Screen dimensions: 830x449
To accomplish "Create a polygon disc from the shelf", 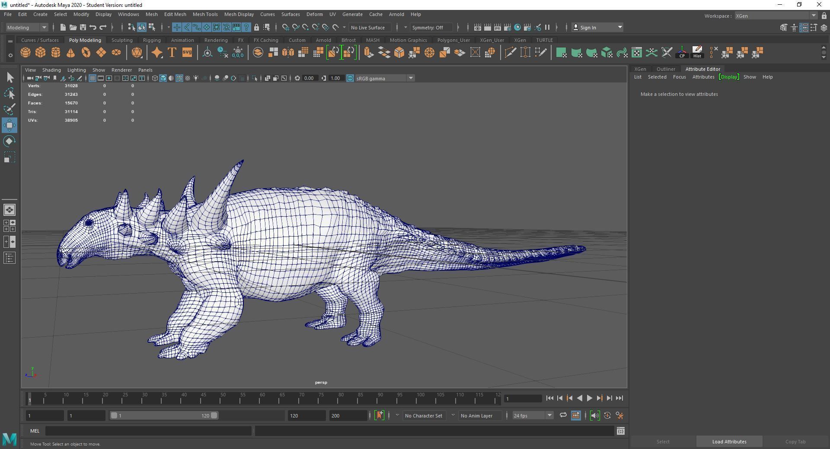I will [116, 53].
